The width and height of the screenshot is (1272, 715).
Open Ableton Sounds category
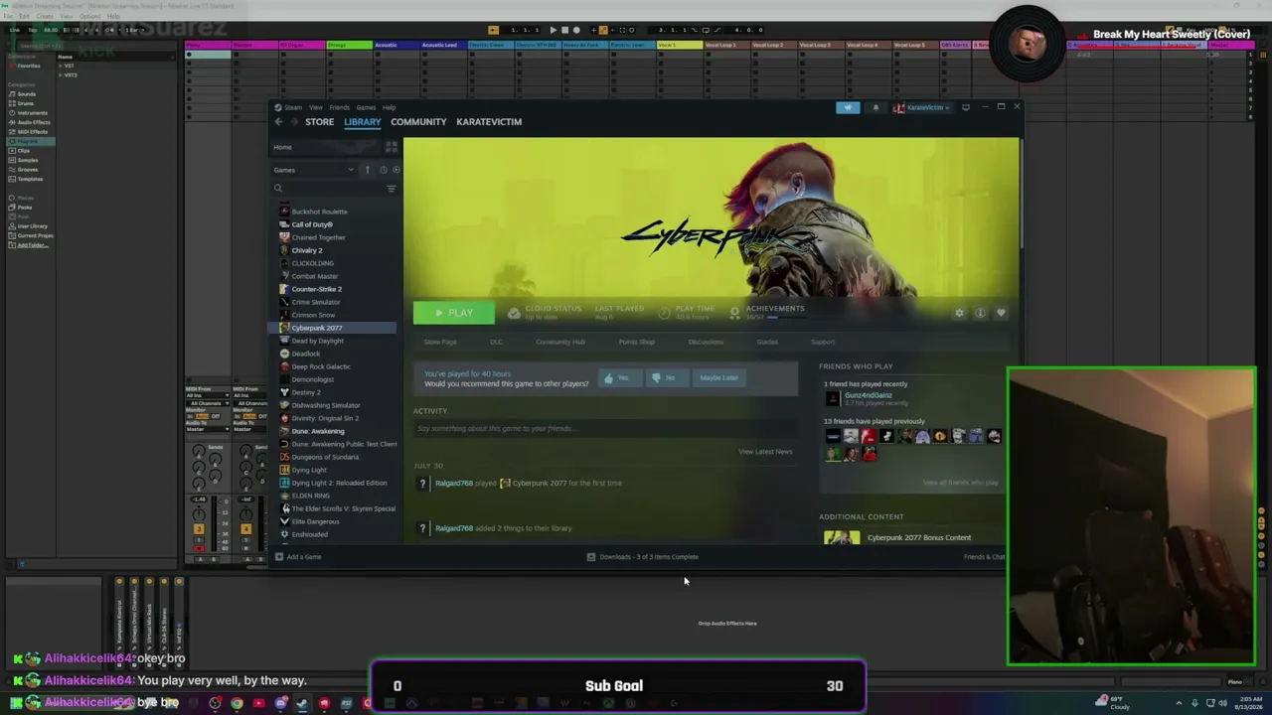(26, 94)
